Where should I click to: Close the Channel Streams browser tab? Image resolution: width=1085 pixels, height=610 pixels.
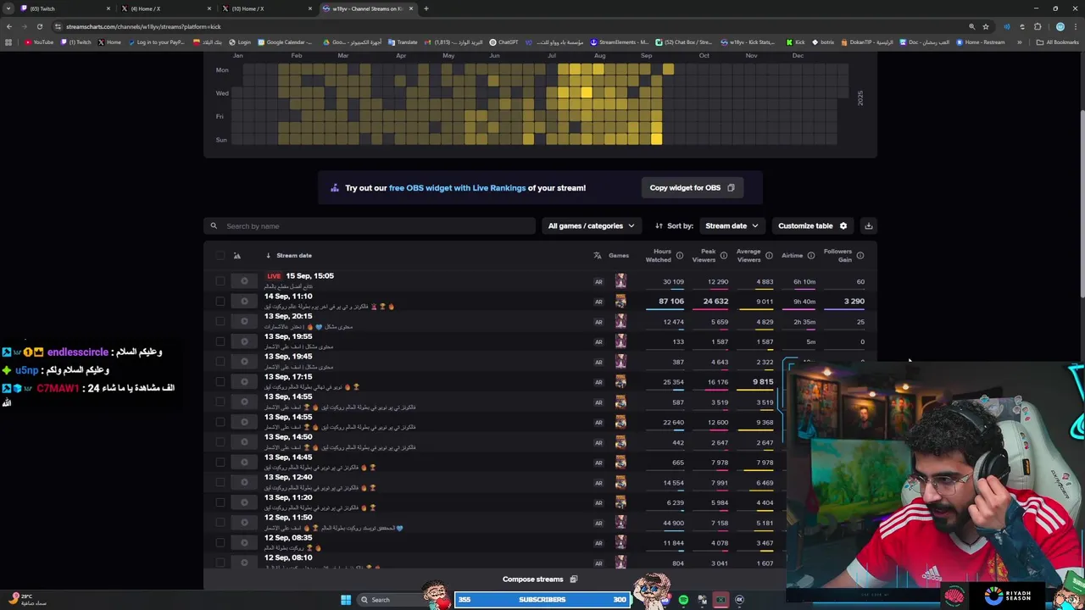point(411,8)
